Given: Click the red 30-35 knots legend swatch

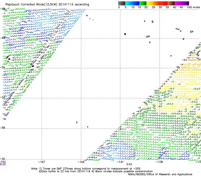Looking at the screenshot, I should 164,3.
